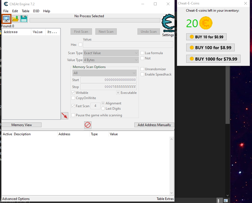The height and width of the screenshot is (203, 252).
Task: Click the Value input field
Action: 128,45
